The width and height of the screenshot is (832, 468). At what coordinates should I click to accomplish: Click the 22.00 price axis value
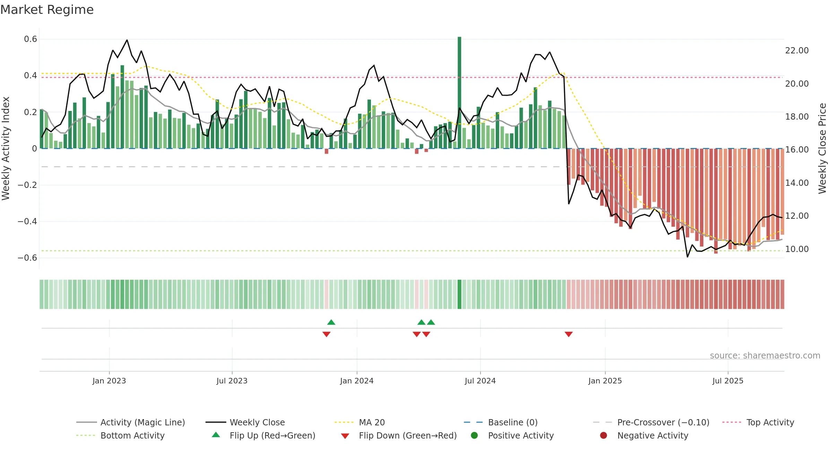pyautogui.click(x=797, y=51)
